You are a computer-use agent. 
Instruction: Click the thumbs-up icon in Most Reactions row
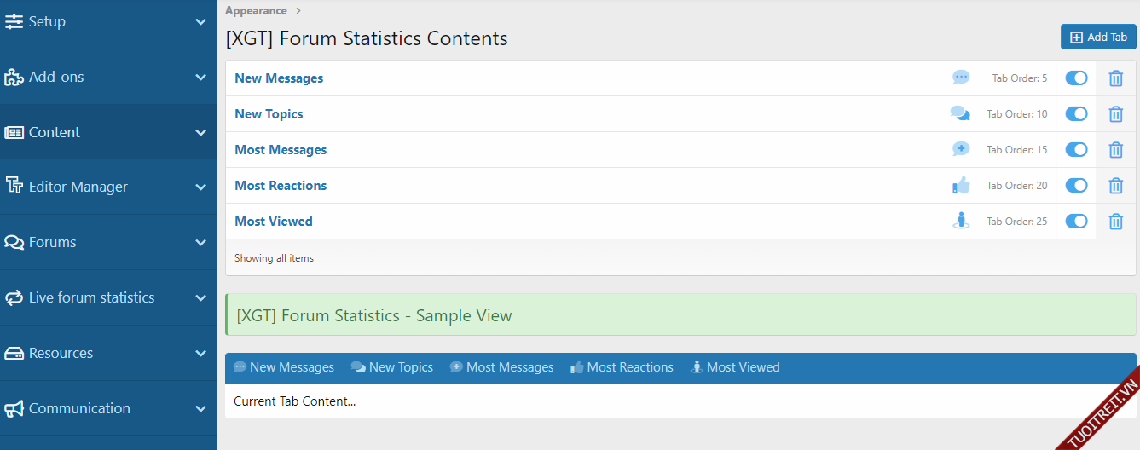click(x=961, y=185)
